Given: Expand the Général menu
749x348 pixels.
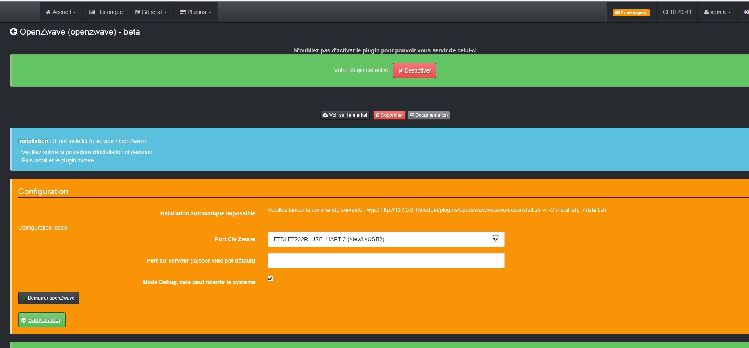Looking at the screenshot, I should click(151, 12).
